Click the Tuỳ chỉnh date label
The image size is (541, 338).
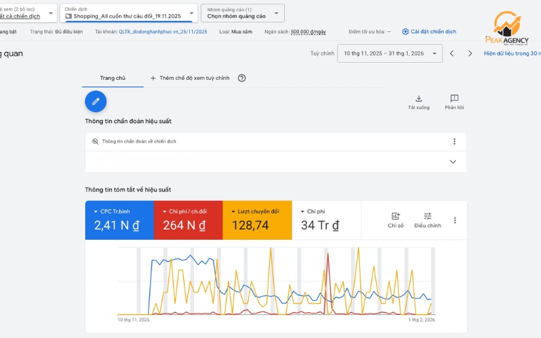point(323,53)
